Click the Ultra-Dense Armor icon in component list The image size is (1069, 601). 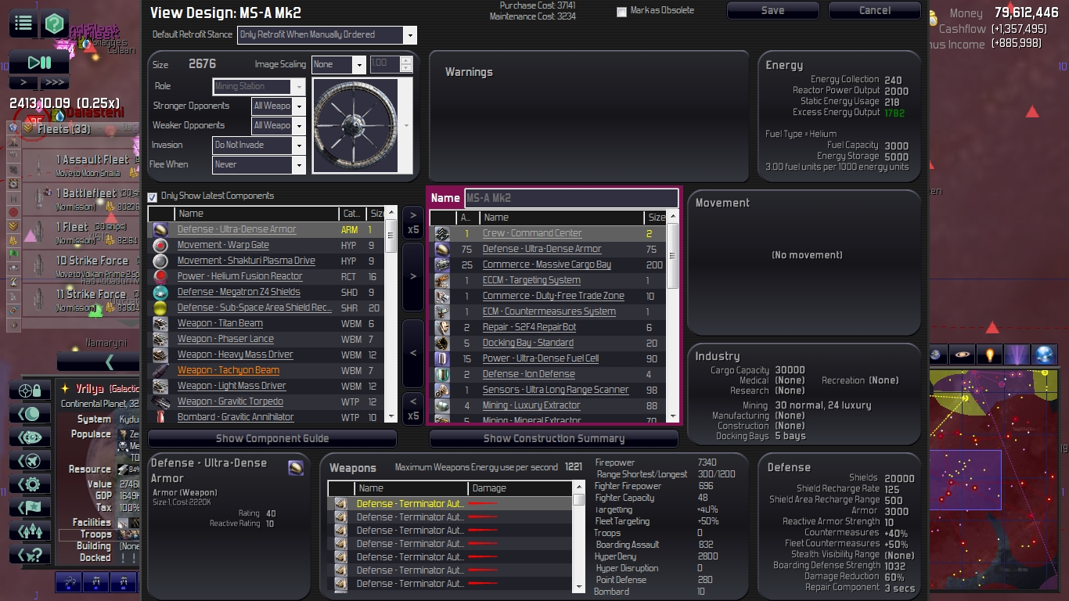[160, 229]
